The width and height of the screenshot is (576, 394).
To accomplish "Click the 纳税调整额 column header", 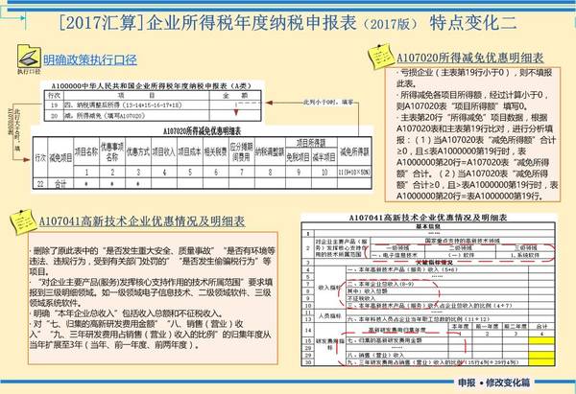I will coord(270,151).
